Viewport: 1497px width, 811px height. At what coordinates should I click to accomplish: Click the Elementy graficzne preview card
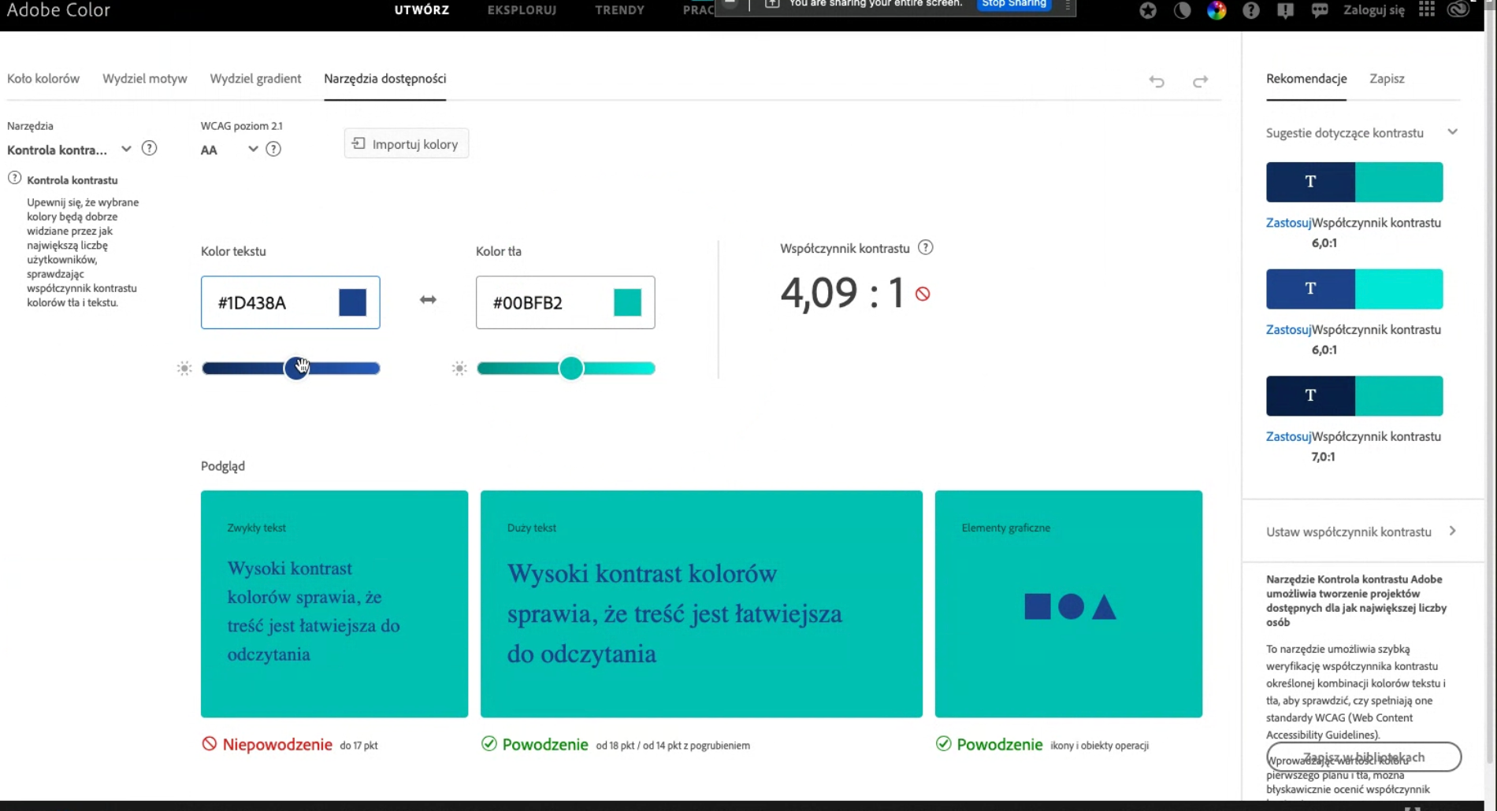tap(1068, 604)
